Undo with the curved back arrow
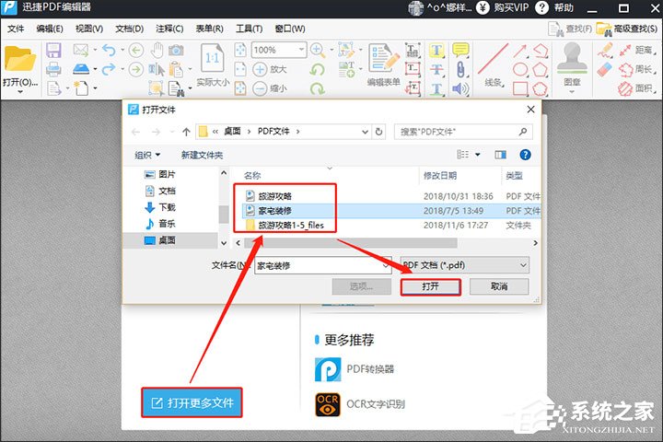This screenshot has height=442, width=663. click(109, 51)
